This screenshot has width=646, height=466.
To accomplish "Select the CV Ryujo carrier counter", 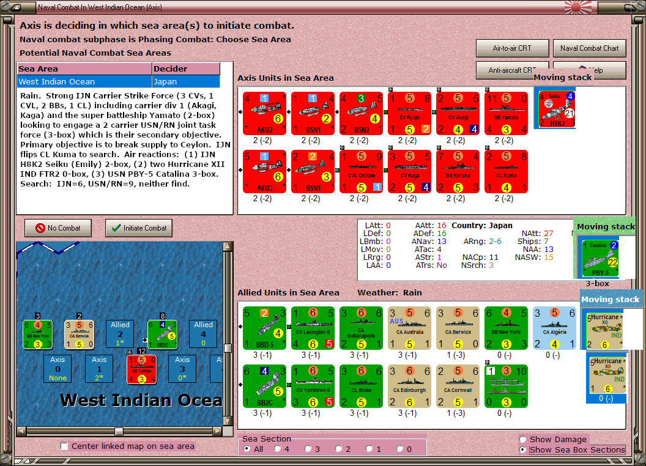I will point(409,113).
